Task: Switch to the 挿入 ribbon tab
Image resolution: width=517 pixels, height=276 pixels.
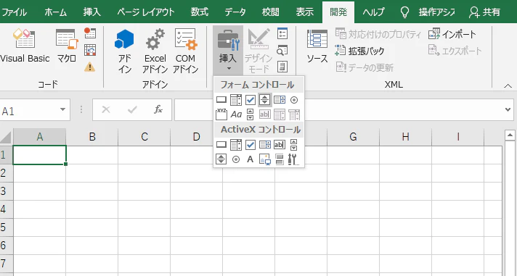Action: [x=91, y=12]
